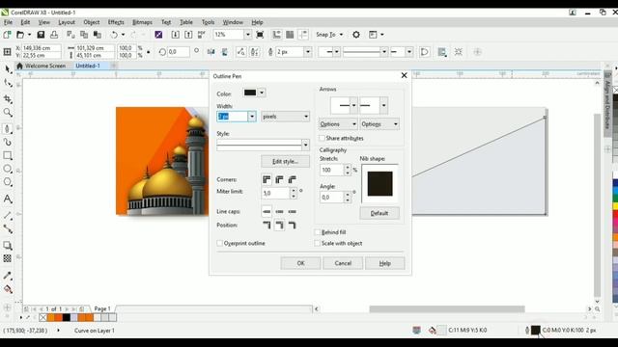Viewport: 618px width, 347px height.
Task: Open the Tools menu
Action: [208, 22]
